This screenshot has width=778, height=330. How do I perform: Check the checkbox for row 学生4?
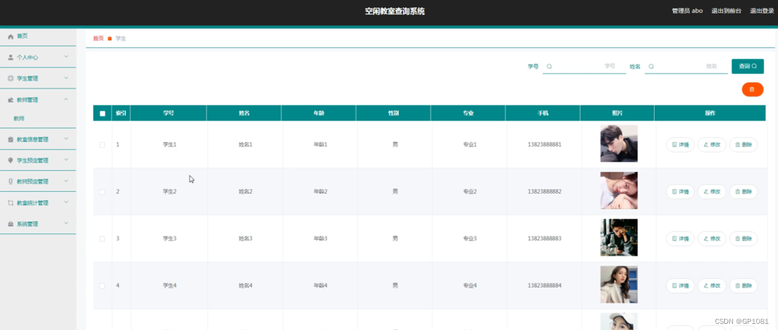102,286
